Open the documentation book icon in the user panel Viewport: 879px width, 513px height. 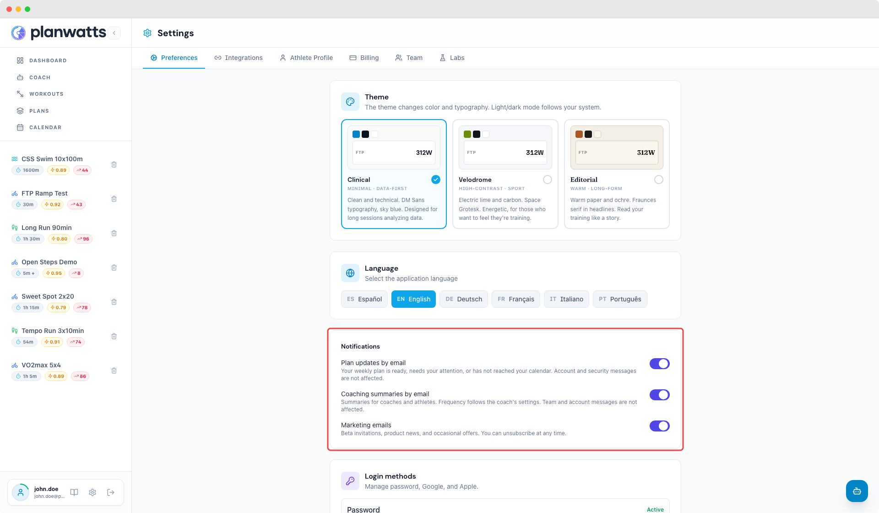pyautogui.click(x=74, y=492)
